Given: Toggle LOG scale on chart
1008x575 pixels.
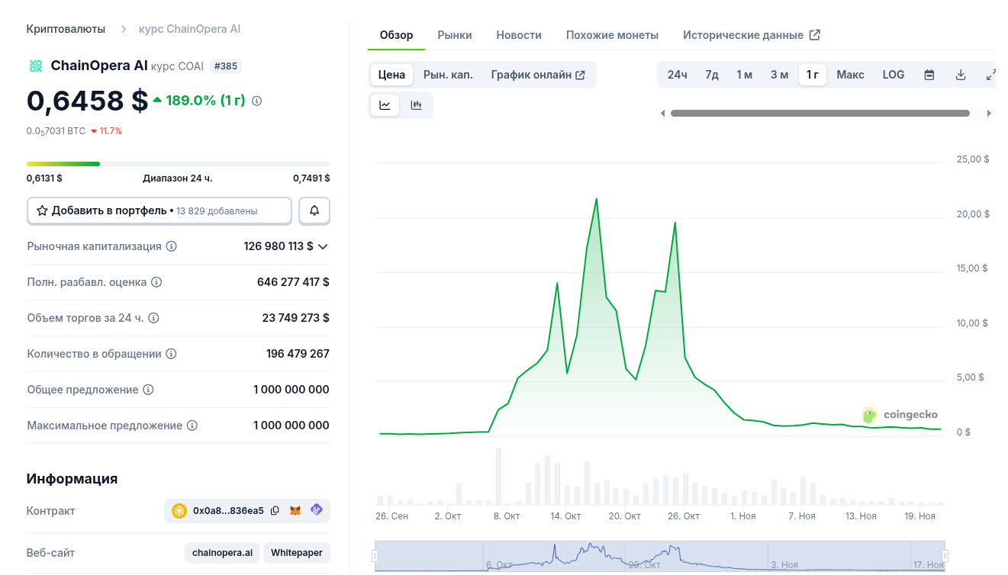Looking at the screenshot, I should [893, 75].
